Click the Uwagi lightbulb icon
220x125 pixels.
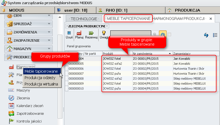click(x=104, y=33)
